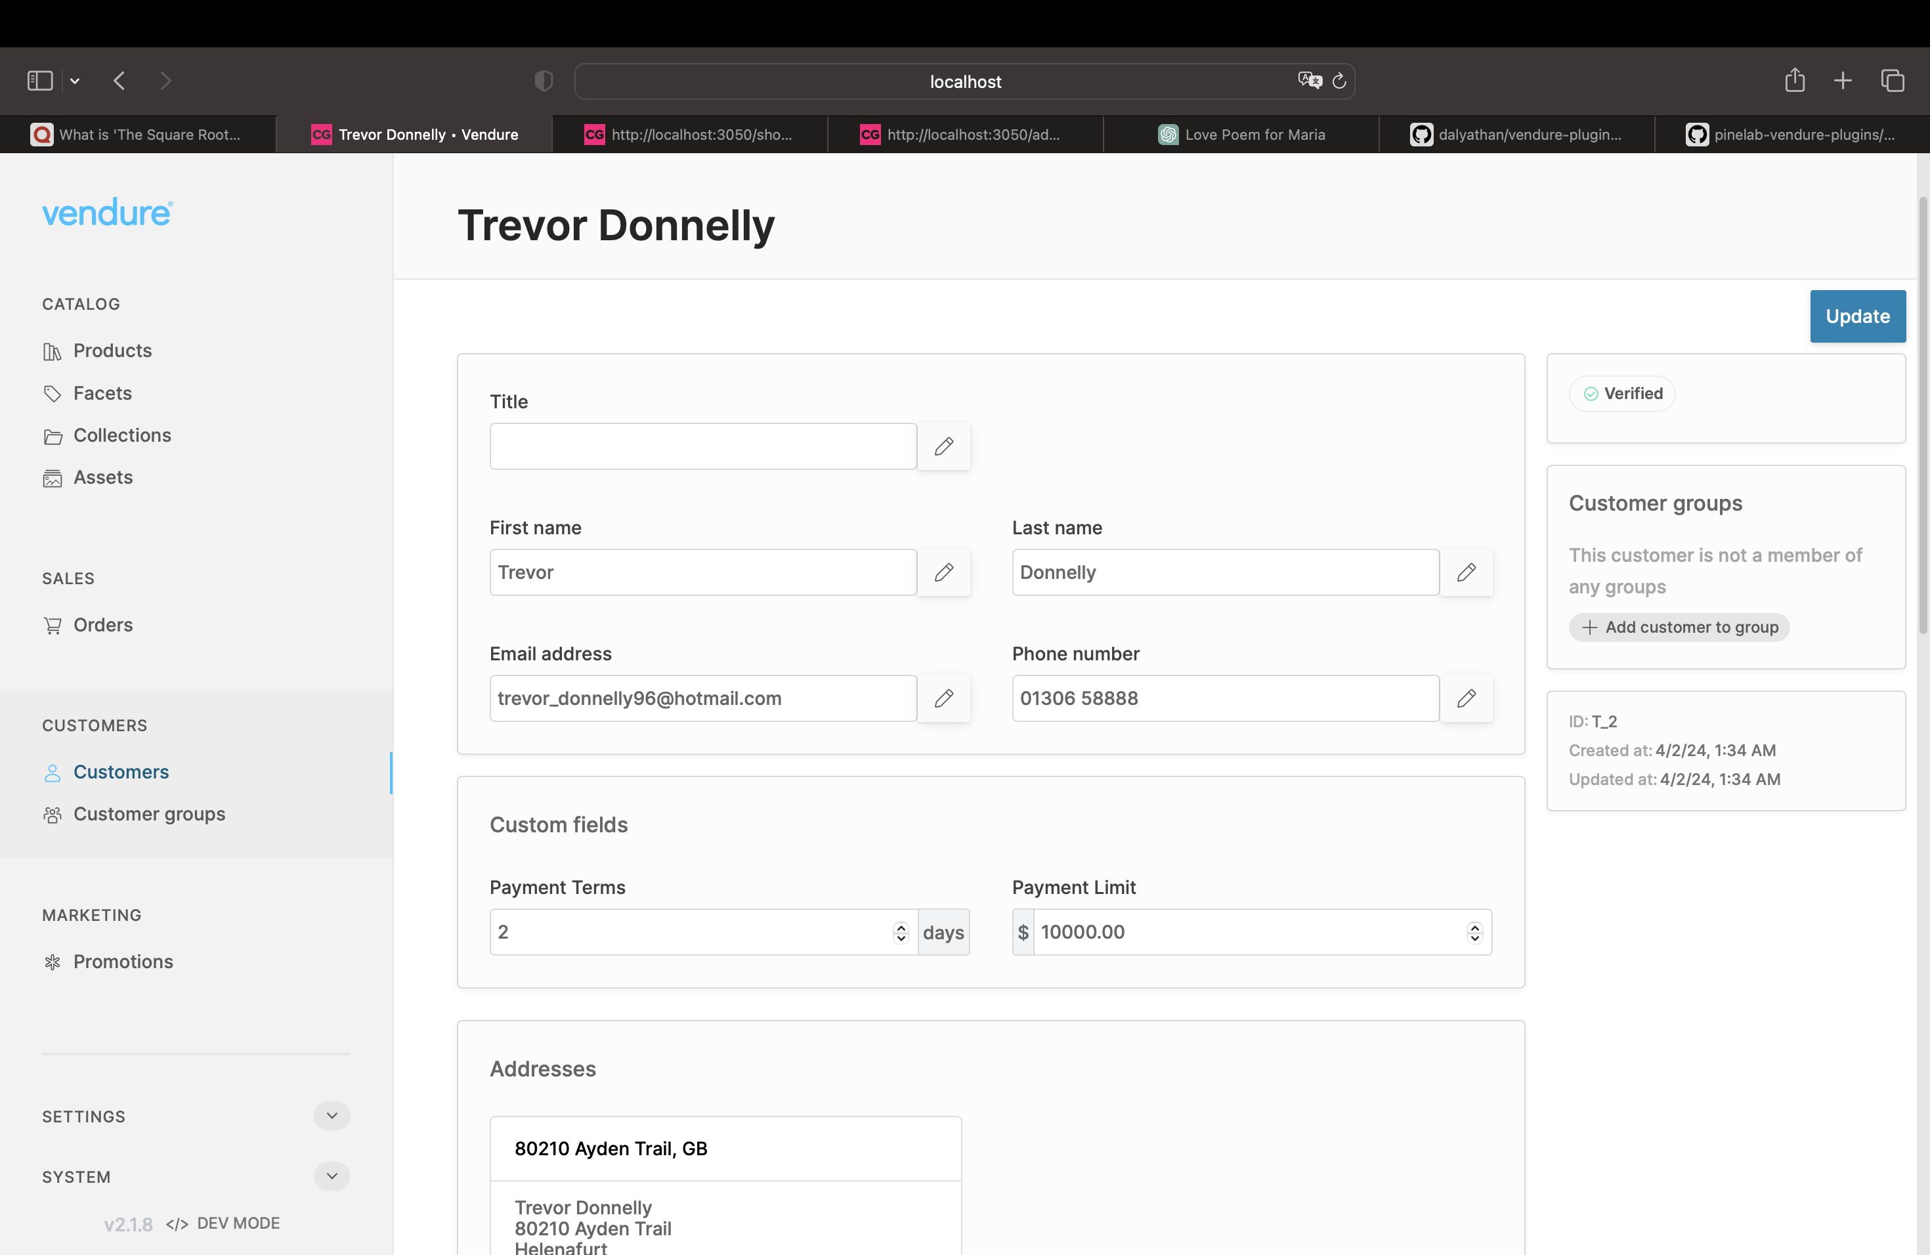Click pencil icon next to Last name

[x=1465, y=572]
